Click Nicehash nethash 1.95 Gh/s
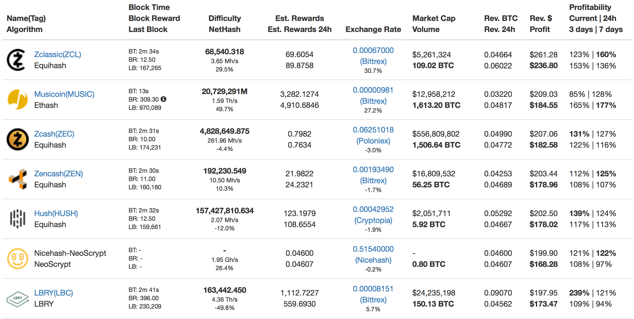This screenshot has height=319, width=634. point(224,260)
